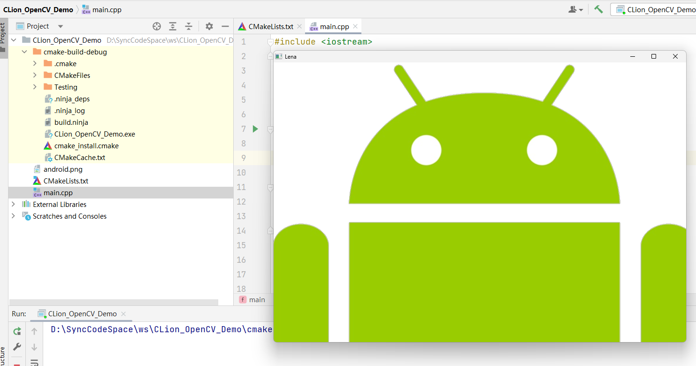Collapse all project tree nodes icon

tap(188, 26)
